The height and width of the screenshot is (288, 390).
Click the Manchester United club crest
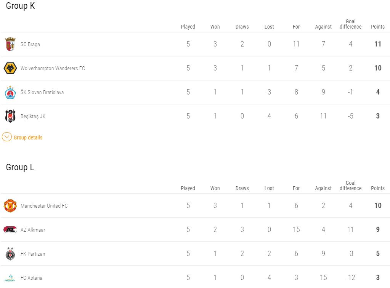point(10,206)
